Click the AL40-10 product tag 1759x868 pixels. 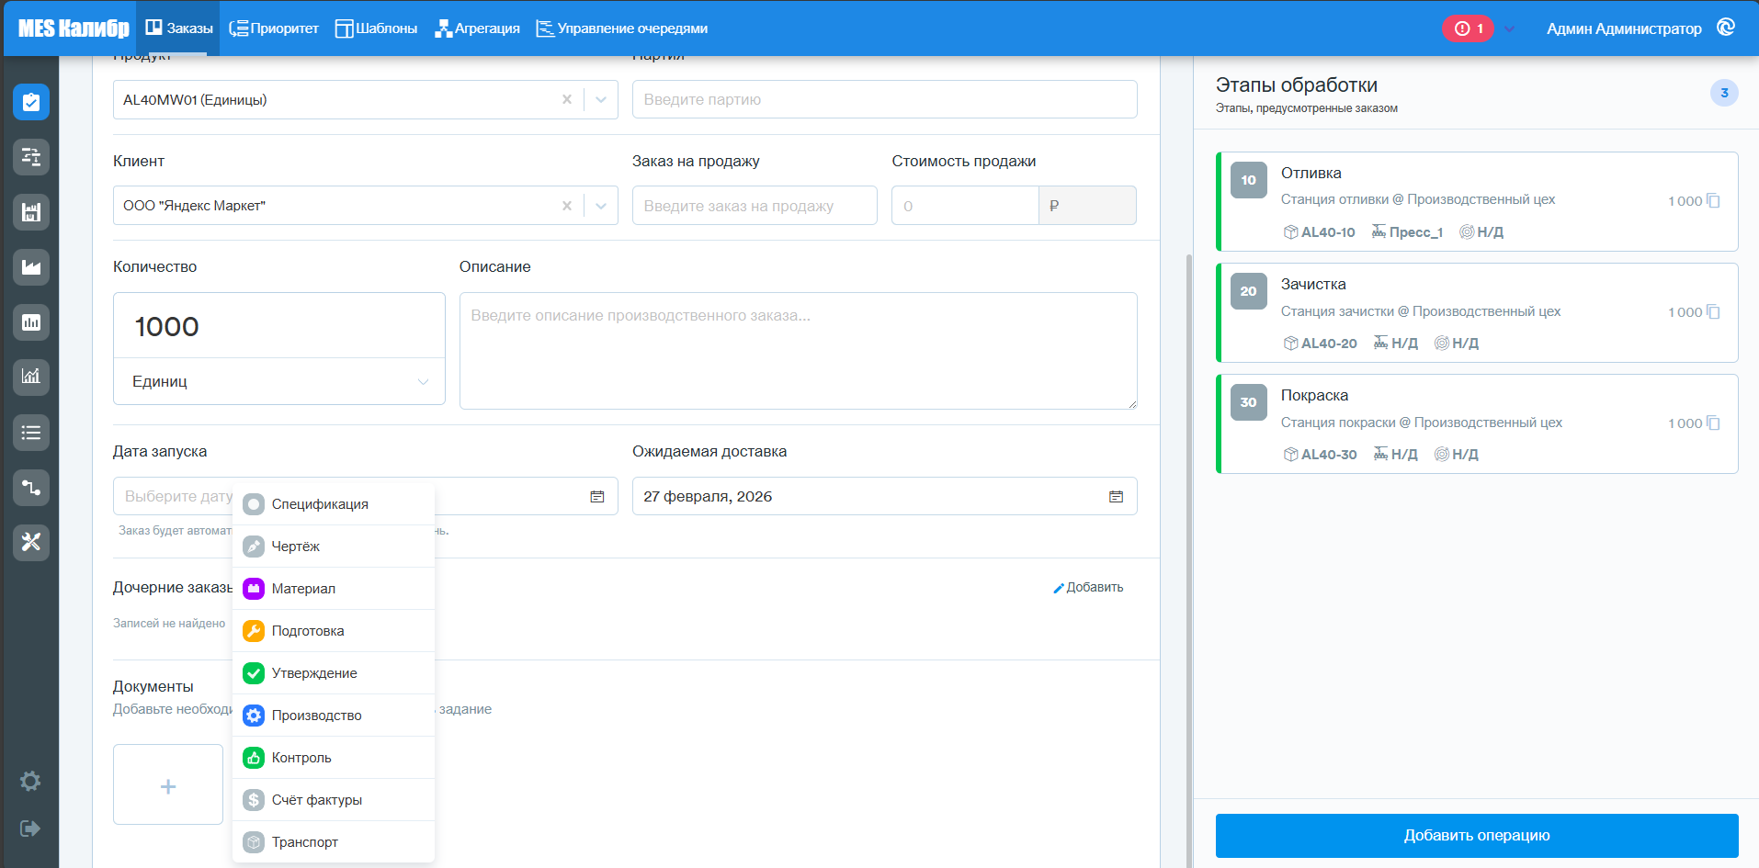coord(1319,231)
